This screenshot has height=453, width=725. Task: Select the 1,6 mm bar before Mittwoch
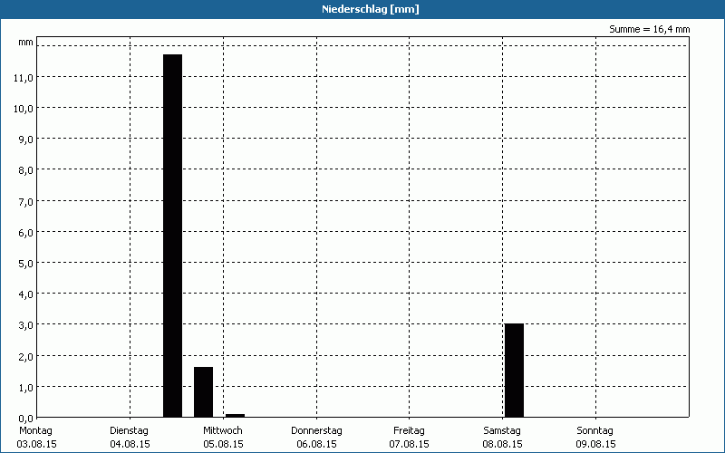pos(203,392)
